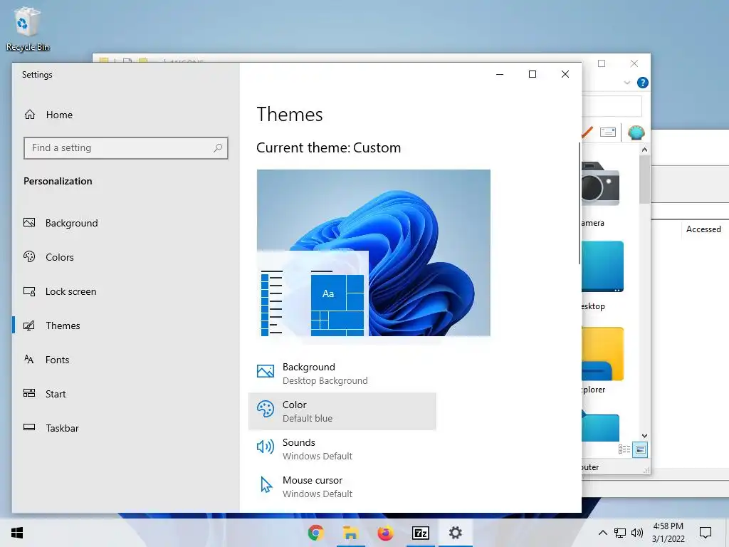This screenshot has height=547, width=729.
Task: Click down arrow of Explorer window scrollbar
Action: click(x=644, y=436)
